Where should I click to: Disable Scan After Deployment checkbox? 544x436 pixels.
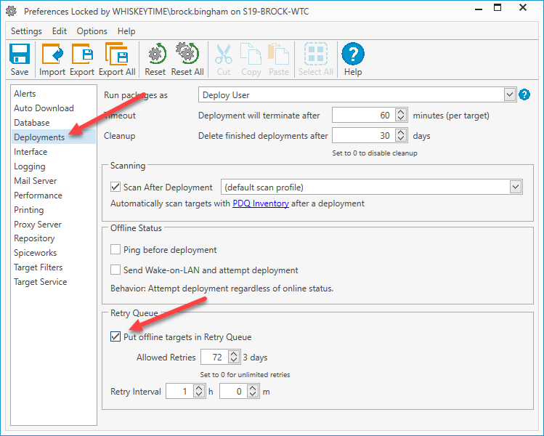point(115,187)
